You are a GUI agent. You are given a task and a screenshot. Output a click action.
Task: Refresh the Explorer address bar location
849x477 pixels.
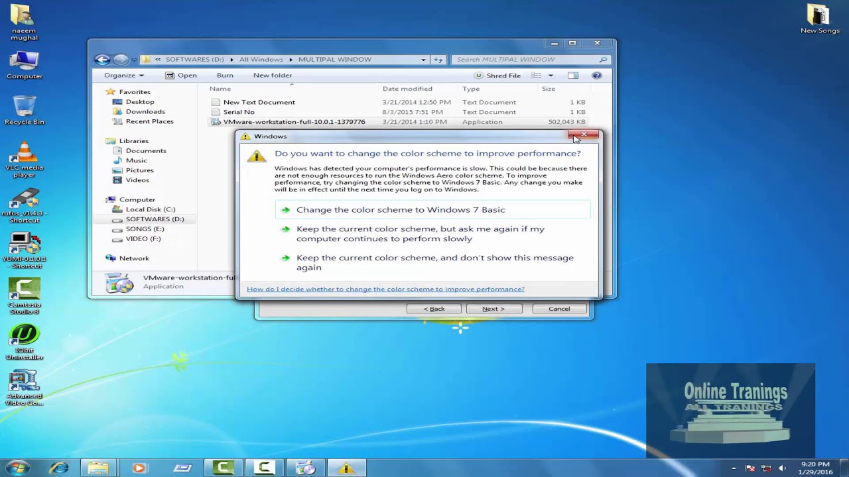click(x=438, y=60)
